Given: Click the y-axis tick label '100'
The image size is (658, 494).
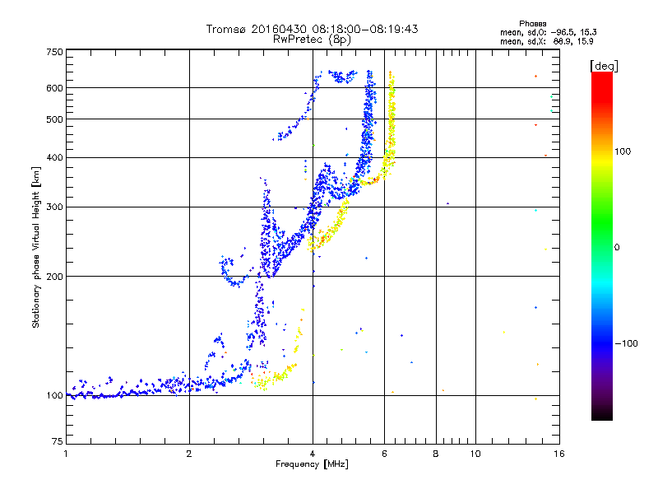Looking at the screenshot, I should [54, 395].
